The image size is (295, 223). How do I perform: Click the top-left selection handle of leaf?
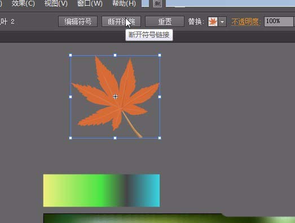pyautogui.click(x=71, y=55)
